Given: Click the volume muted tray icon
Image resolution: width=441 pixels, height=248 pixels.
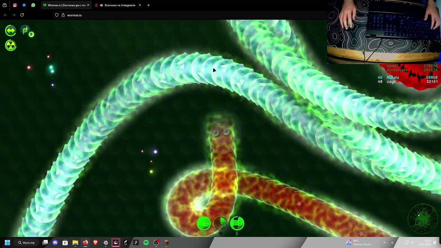Looking at the screenshot, I should (x=412, y=242).
